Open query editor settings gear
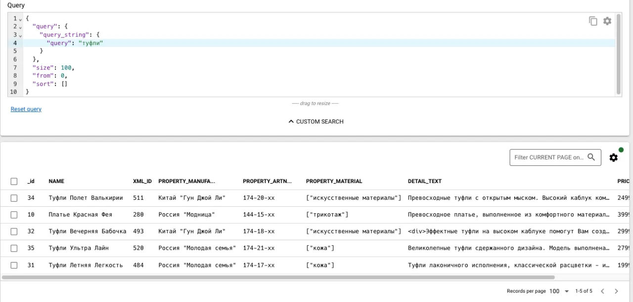This screenshot has width=633, height=302. (607, 21)
